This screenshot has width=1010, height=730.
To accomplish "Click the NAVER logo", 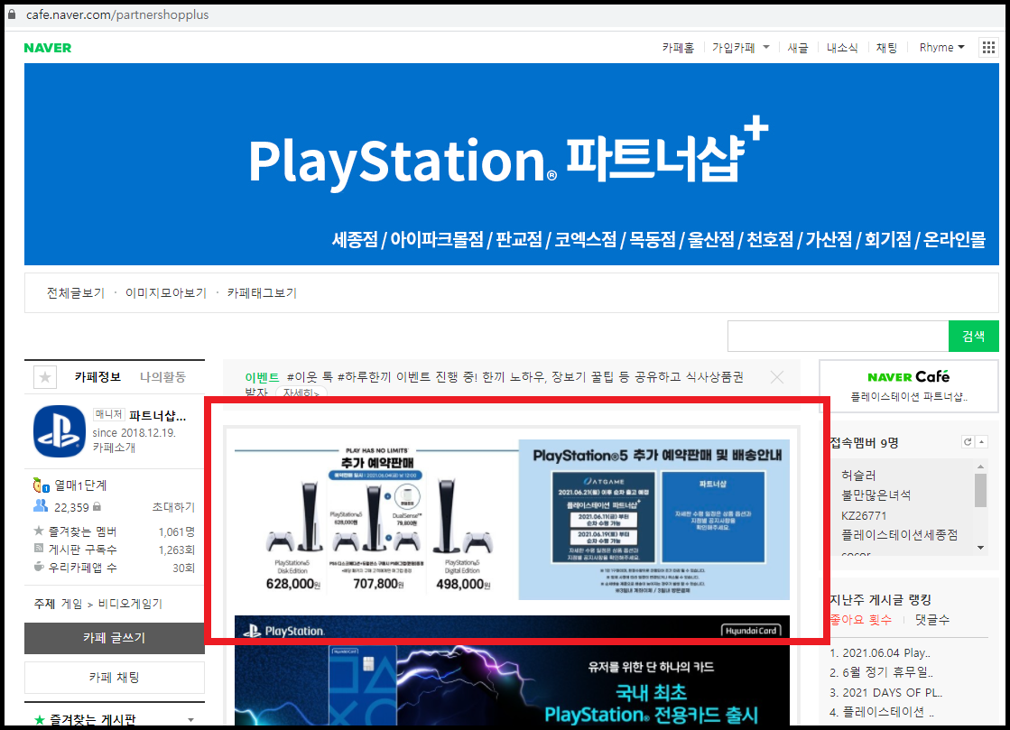I will [48, 48].
